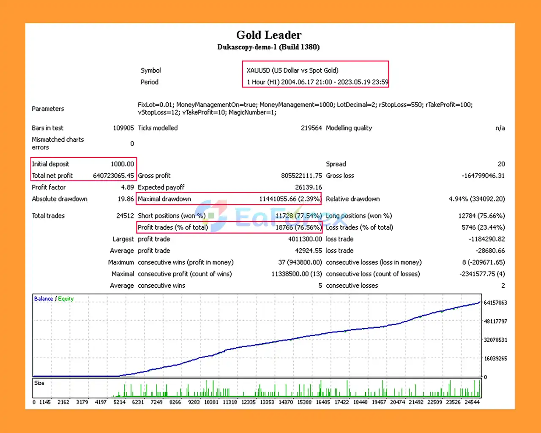Image resolution: width=541 pixels, height=433 pixels.
Task: Click the Spread value 20
Action: point(501,164)
